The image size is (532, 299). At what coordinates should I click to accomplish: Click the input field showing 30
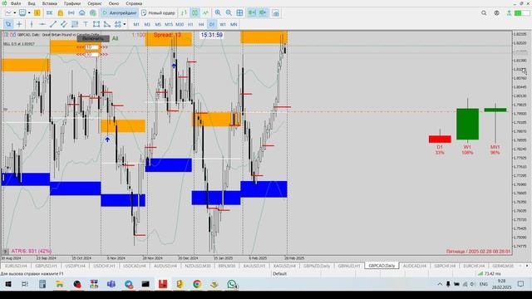pos(92,54)
